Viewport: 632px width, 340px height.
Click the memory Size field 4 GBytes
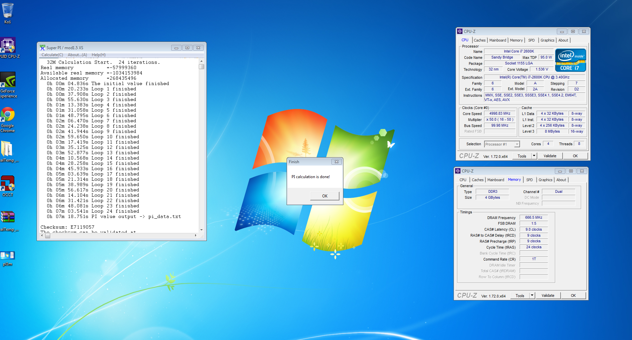492,198
